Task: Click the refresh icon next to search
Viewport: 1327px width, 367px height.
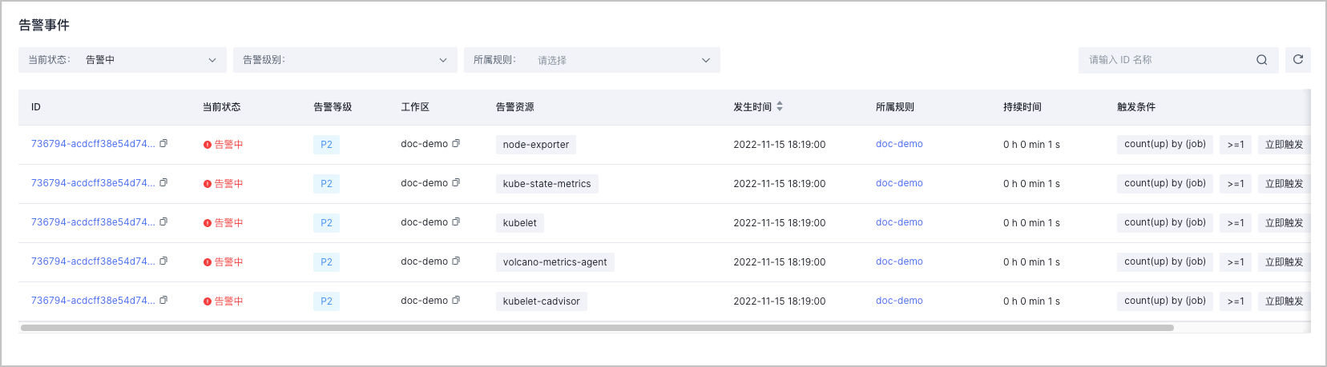Action: (x=1298, y=60)
